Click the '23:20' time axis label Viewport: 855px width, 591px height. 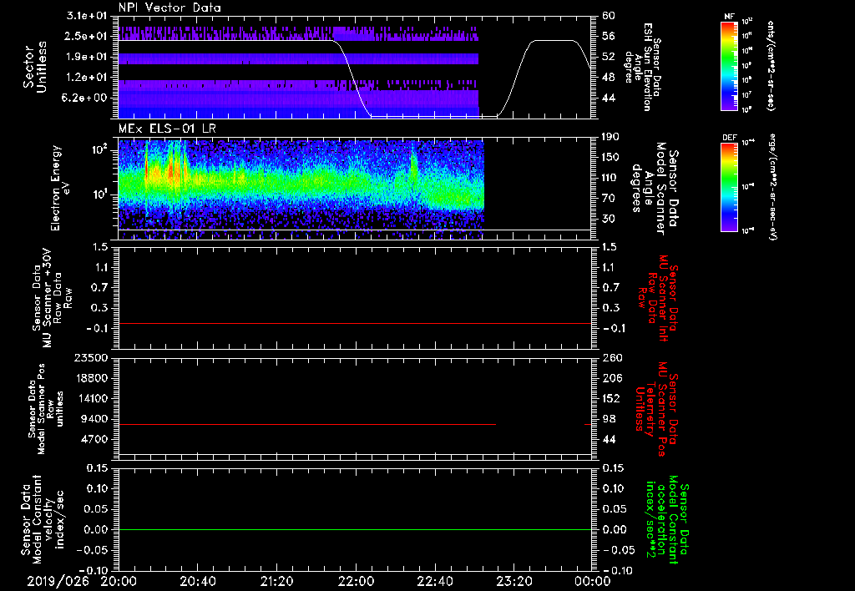pyautogui.click(x=514, y=581)
